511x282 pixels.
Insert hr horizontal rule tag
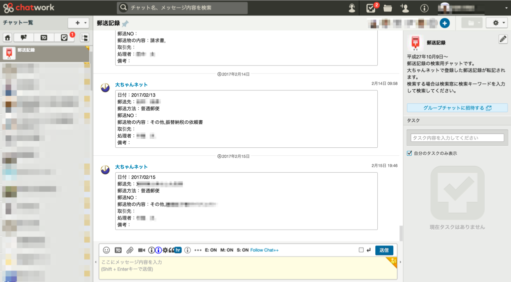point(178,250)
